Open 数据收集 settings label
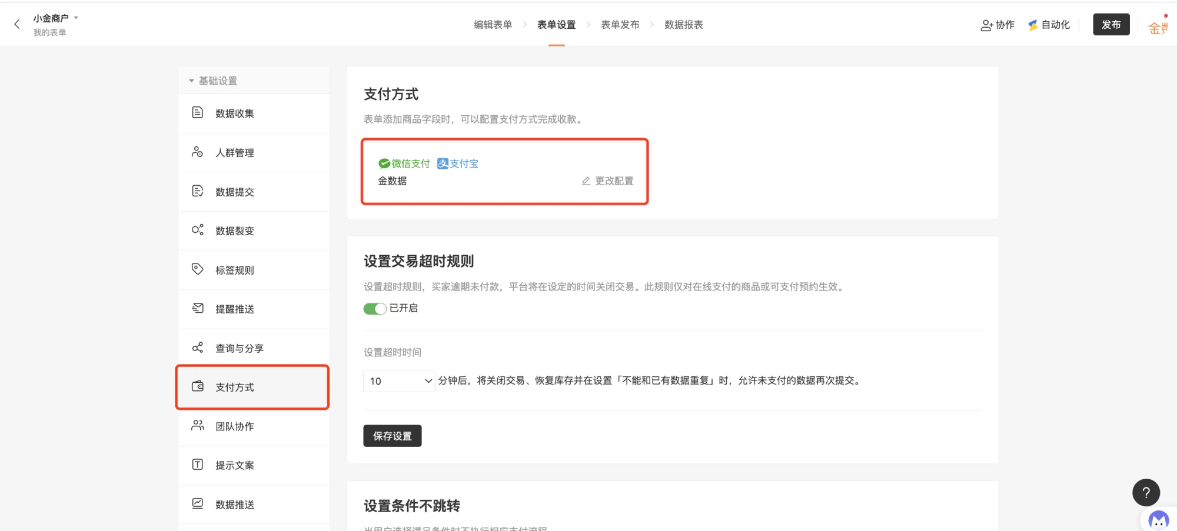 pos(235,113)
